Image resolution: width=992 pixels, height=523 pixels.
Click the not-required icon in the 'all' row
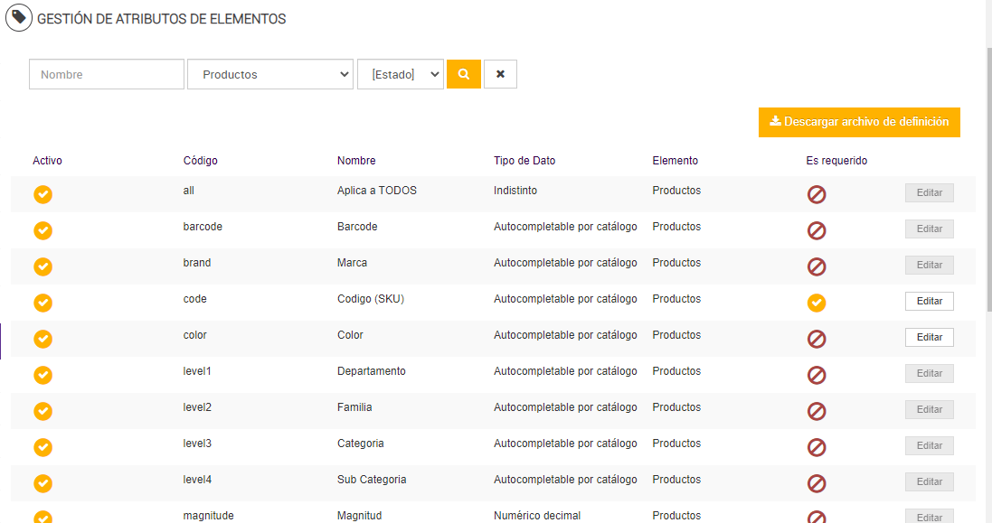point(817,194)
